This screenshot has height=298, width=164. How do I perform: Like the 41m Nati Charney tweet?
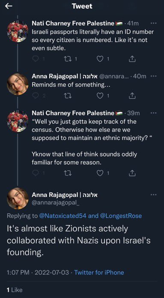100,59
